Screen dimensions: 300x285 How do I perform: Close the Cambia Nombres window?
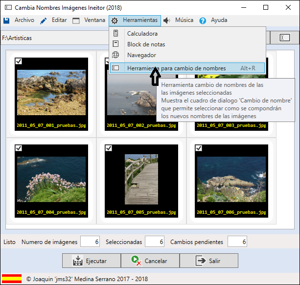[x=288, y=7]
